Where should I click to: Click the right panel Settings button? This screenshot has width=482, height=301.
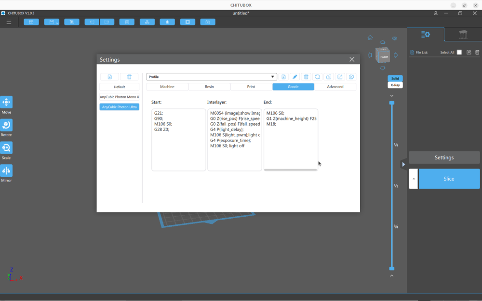coord(444,157)
